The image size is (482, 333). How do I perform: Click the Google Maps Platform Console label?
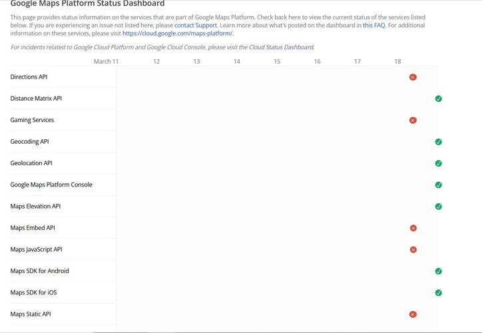51,184
